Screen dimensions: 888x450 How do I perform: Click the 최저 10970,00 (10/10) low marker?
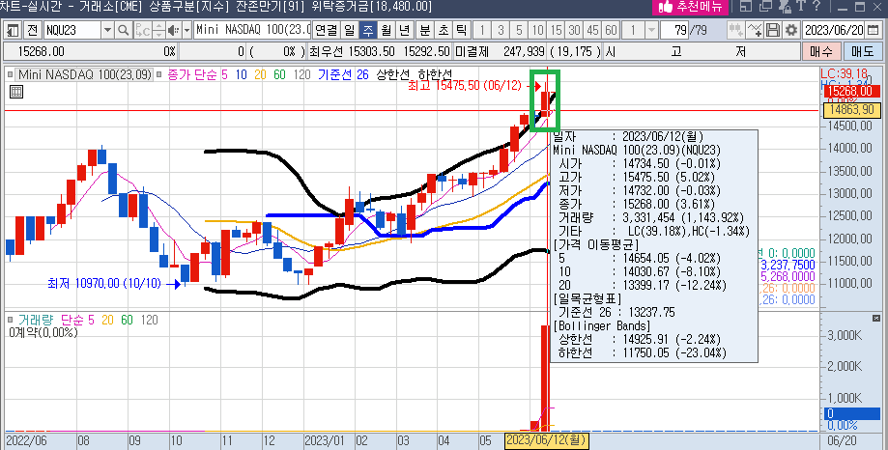[104, 283]
